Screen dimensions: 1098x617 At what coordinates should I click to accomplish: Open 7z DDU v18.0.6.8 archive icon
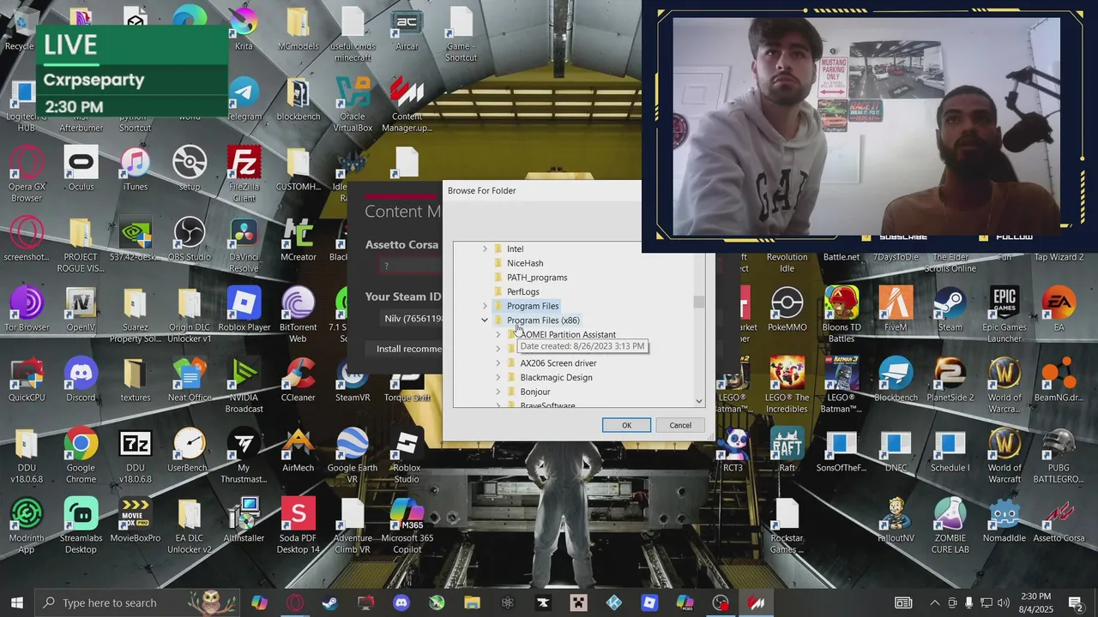tap(136, 454)
